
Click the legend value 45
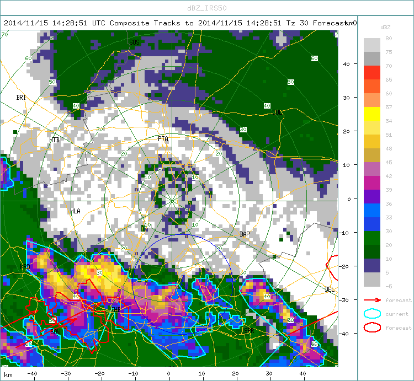(389, 162)
